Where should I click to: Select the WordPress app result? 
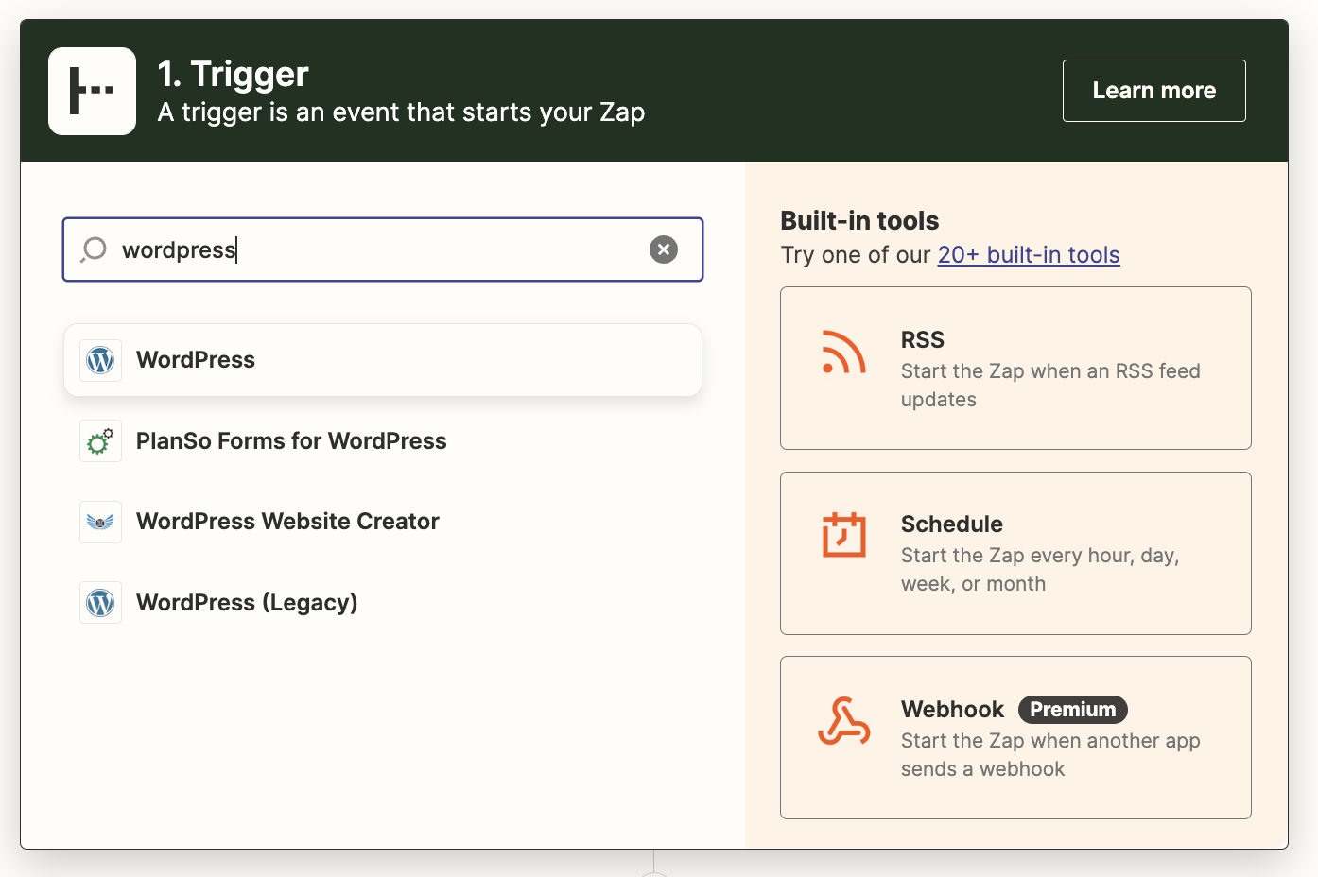point(383,360)
